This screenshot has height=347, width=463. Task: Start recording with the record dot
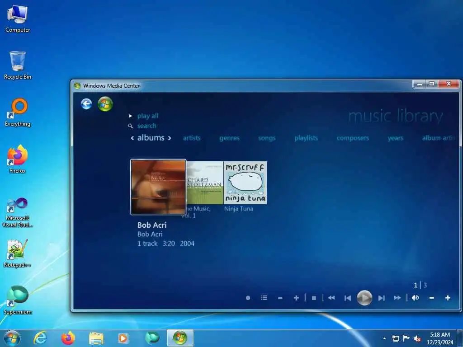point(248,298)
